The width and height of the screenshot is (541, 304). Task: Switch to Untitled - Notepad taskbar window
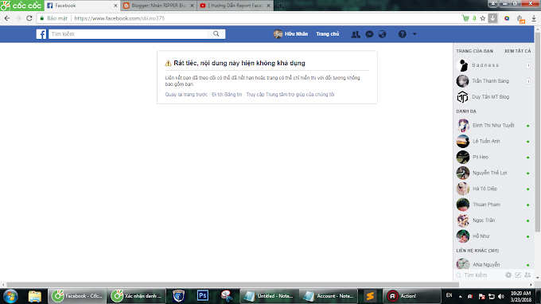[269, 296]
